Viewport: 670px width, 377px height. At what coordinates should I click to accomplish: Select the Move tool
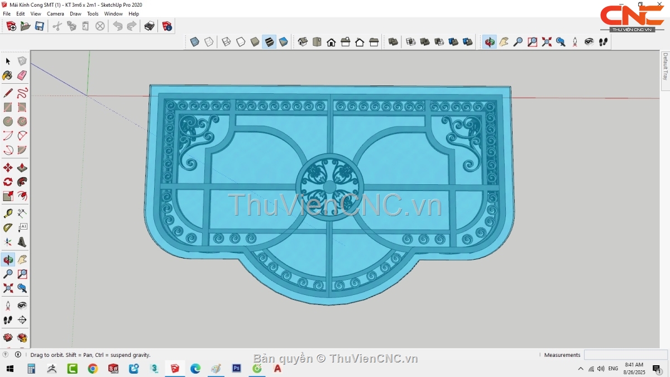[x=8, y=168]
